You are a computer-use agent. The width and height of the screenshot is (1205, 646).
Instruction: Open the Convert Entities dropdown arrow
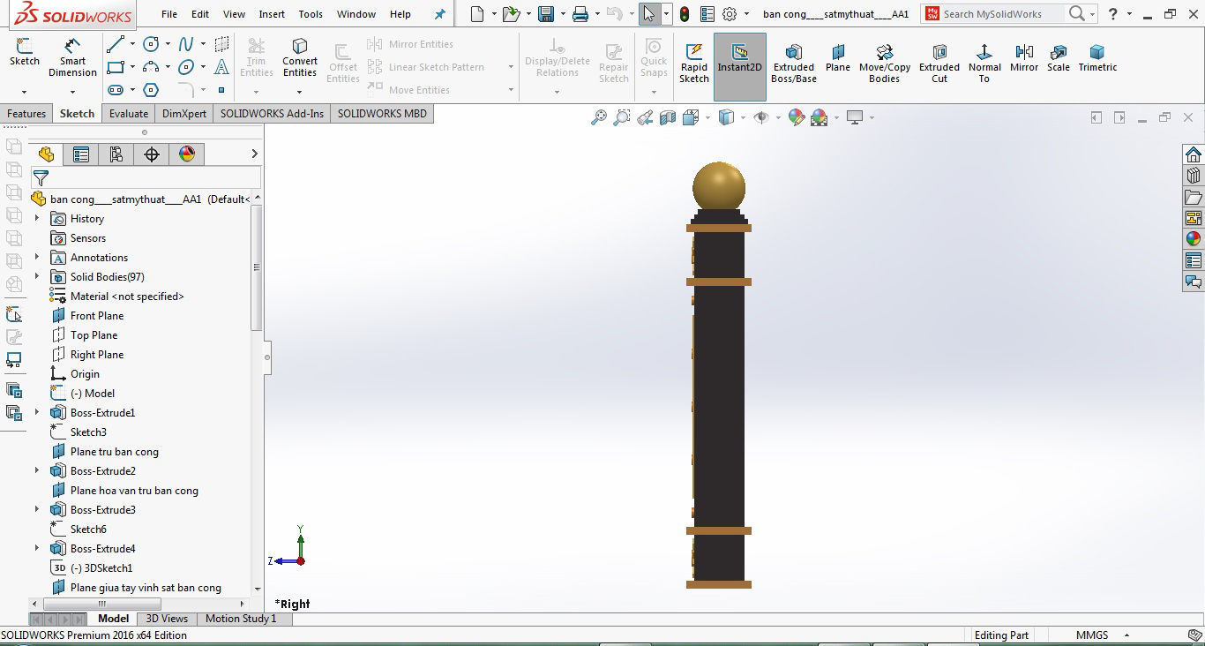coord(300,92)
